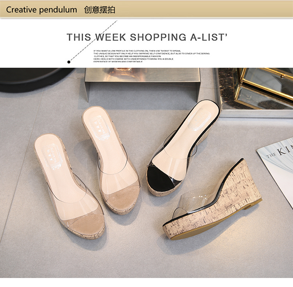Click the black dot ending the dashed line
The width and height of the screenshot is (293, 287).
(x=69, y=62)
